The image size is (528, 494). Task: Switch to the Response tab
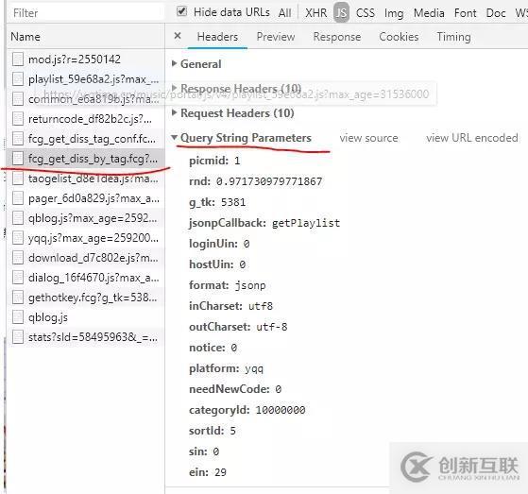[337, 37]
